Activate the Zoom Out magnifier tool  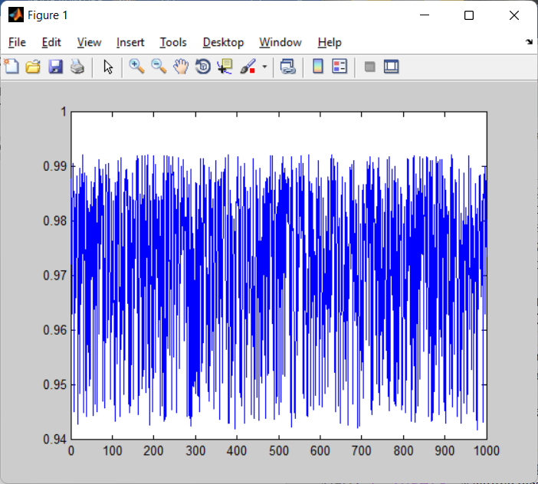[159, 67]
